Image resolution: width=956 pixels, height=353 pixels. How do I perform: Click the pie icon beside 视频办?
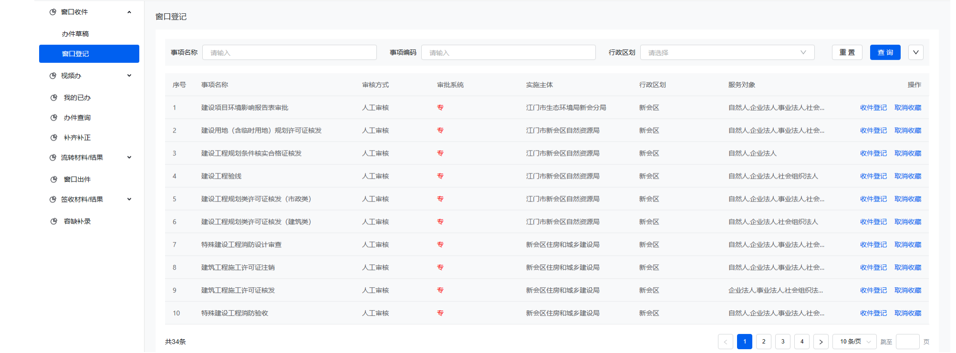coord(53,76)
